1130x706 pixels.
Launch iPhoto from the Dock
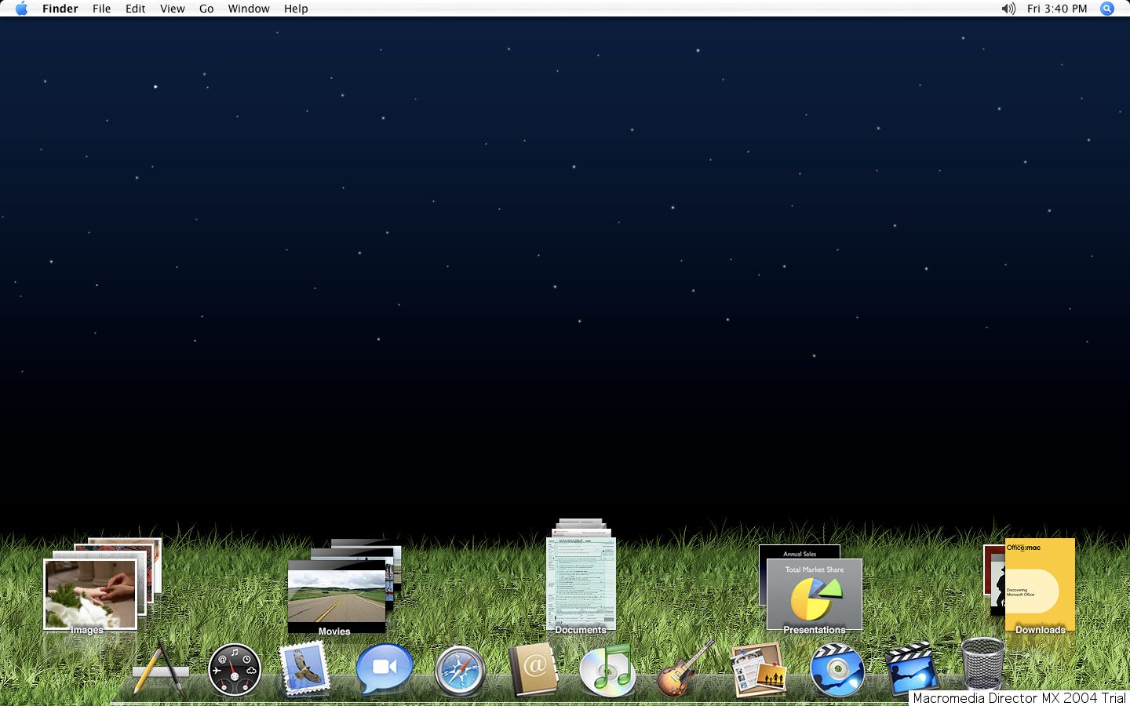758,670
